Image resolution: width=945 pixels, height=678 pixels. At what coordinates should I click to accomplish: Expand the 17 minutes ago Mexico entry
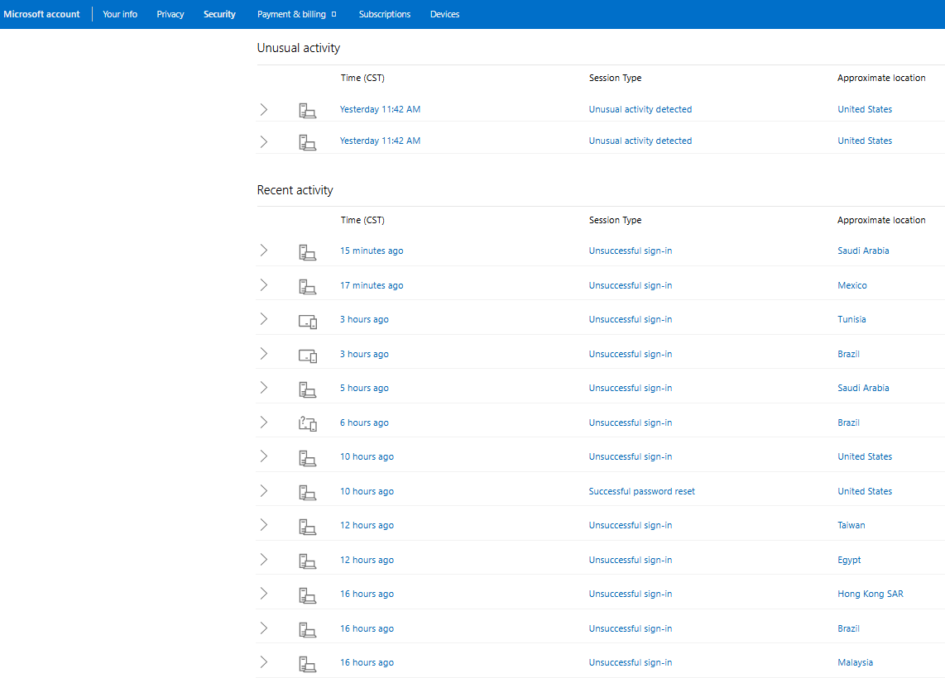[x=263, y=284]
